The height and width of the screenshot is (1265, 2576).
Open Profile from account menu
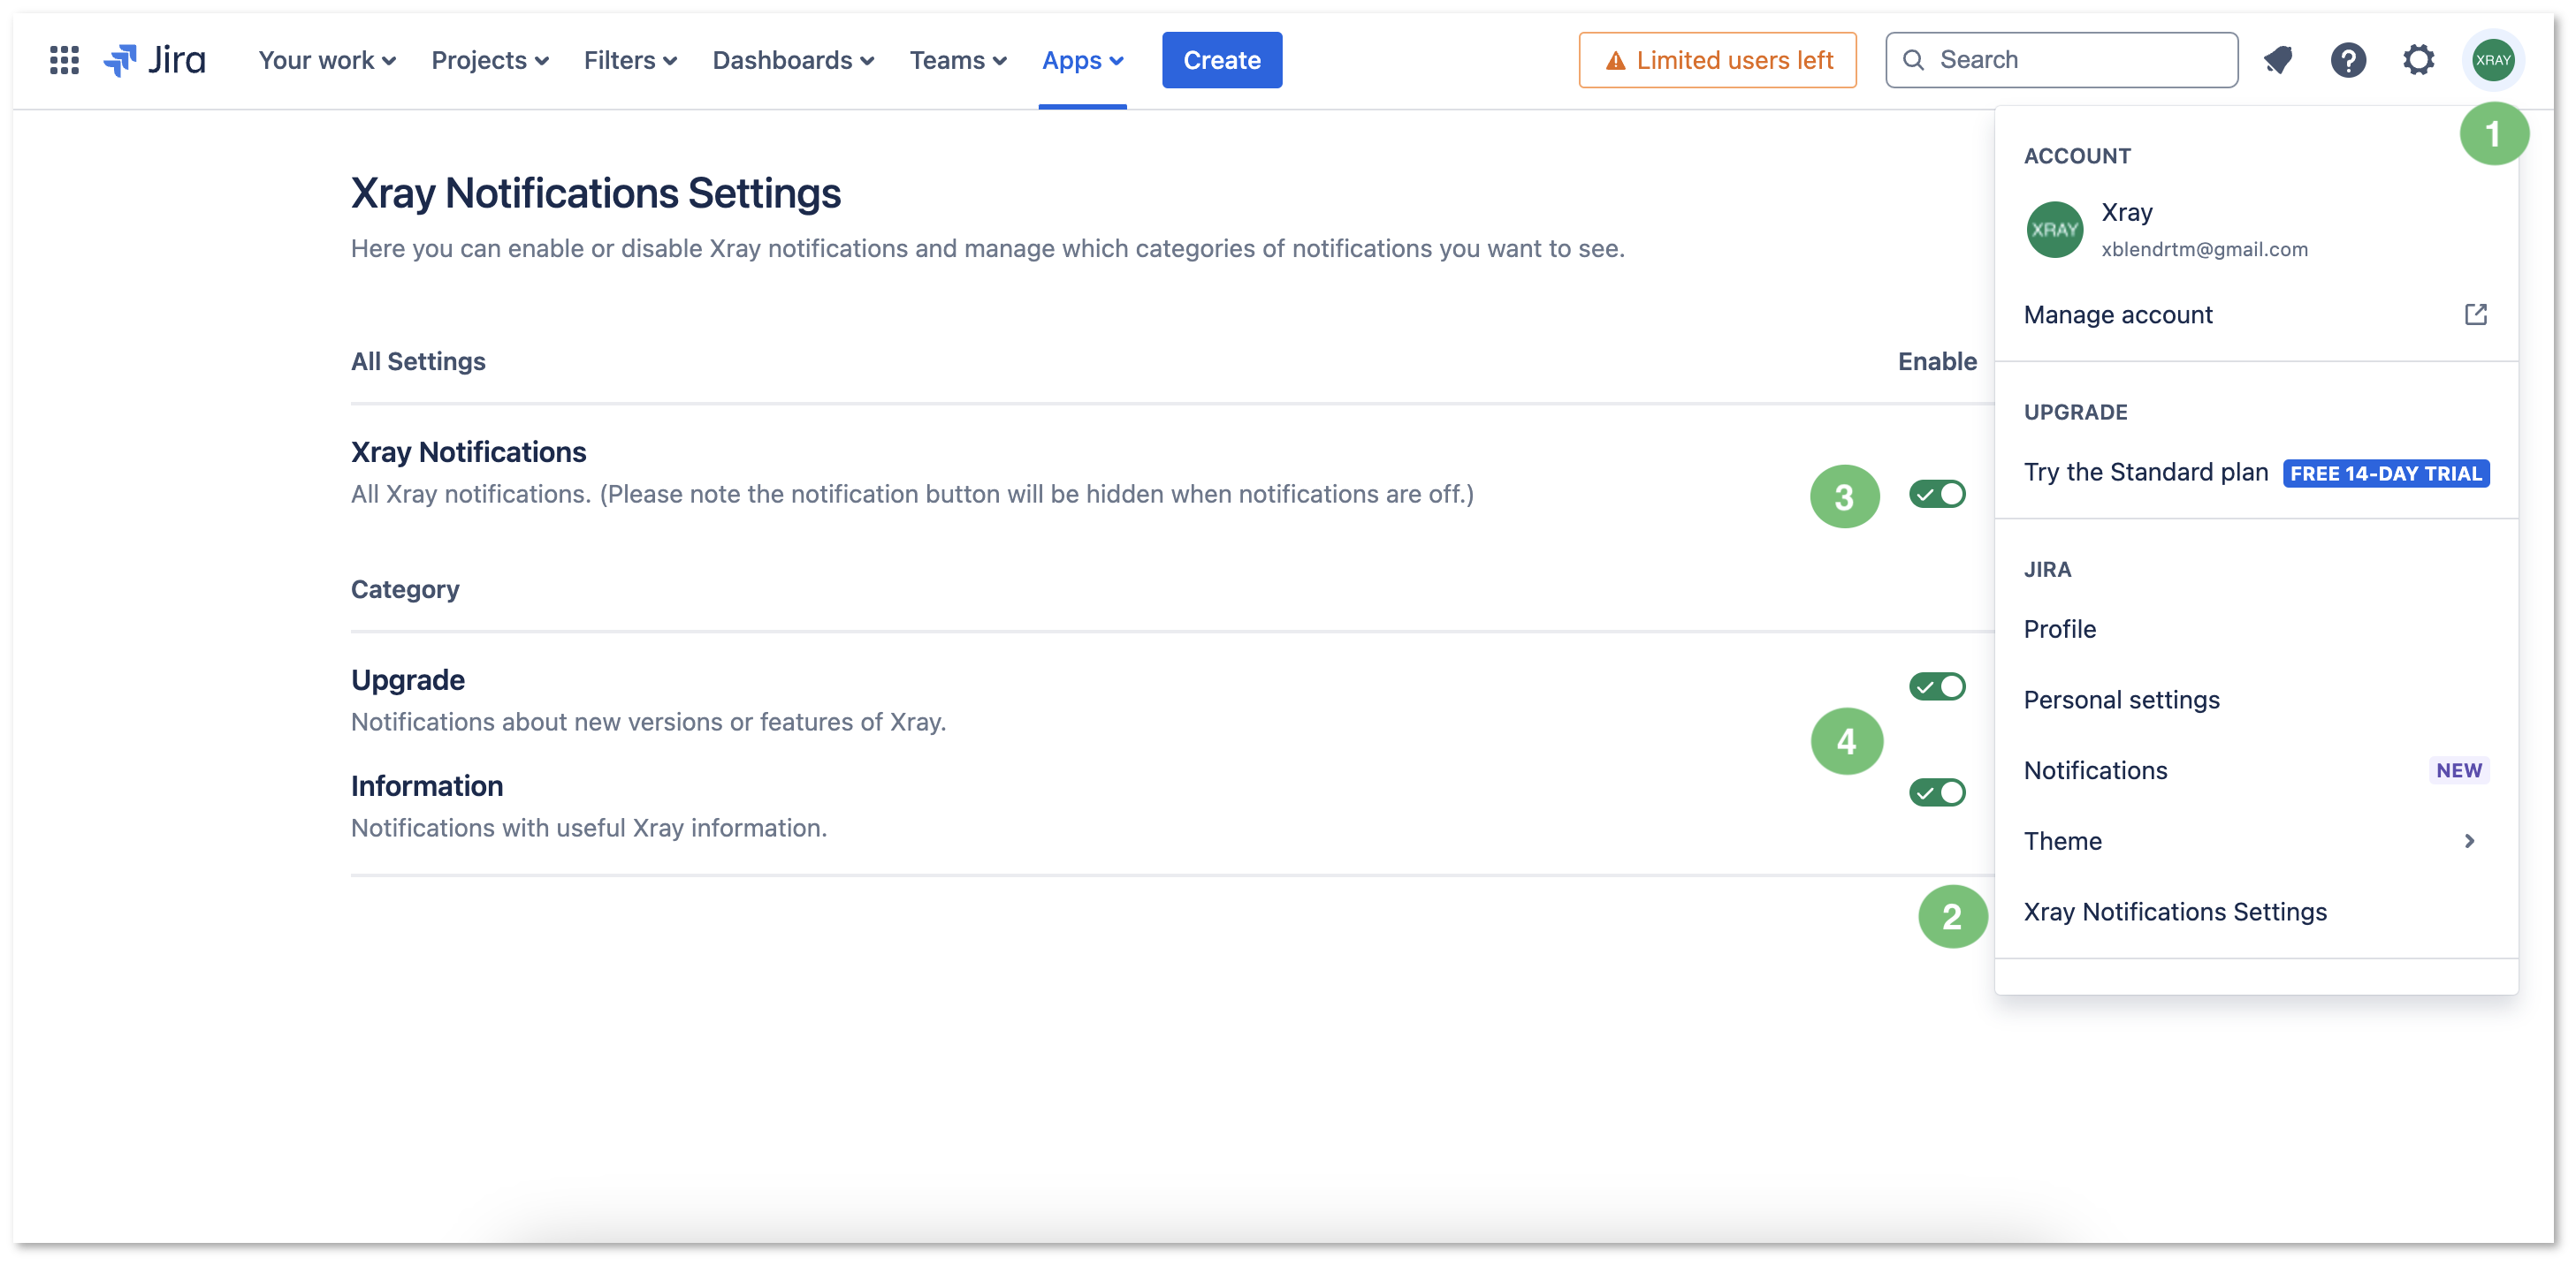pos(2255,630)
